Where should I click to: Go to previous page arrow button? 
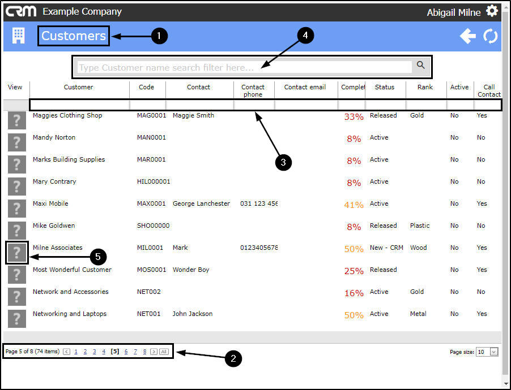click(66, 352)
